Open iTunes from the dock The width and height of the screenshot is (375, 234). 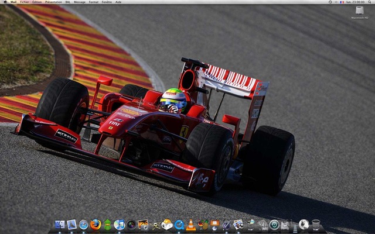pyautogui.click(x=119, y=225)
